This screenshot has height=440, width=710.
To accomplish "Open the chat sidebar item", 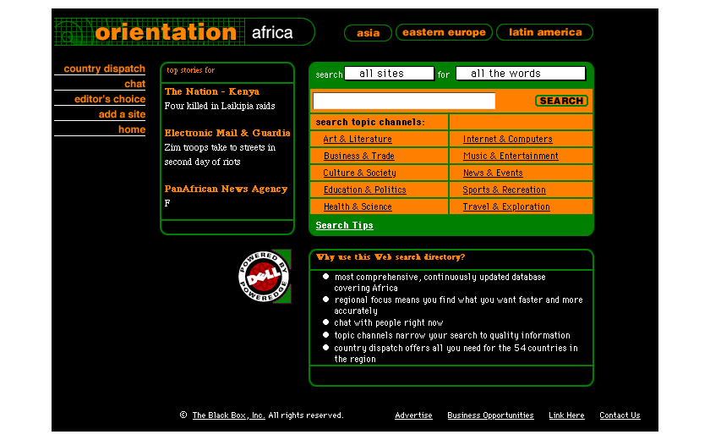I will click(x=134, y=84).
